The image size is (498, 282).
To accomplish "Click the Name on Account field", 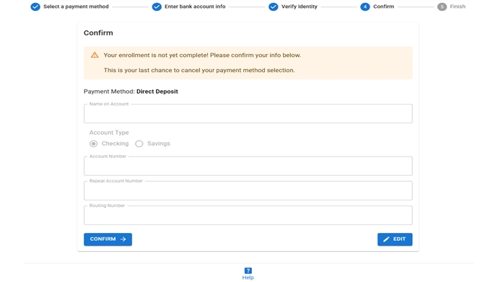I will (248, 113).
